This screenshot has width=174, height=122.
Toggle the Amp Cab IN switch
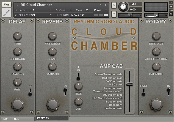point(78,77)
